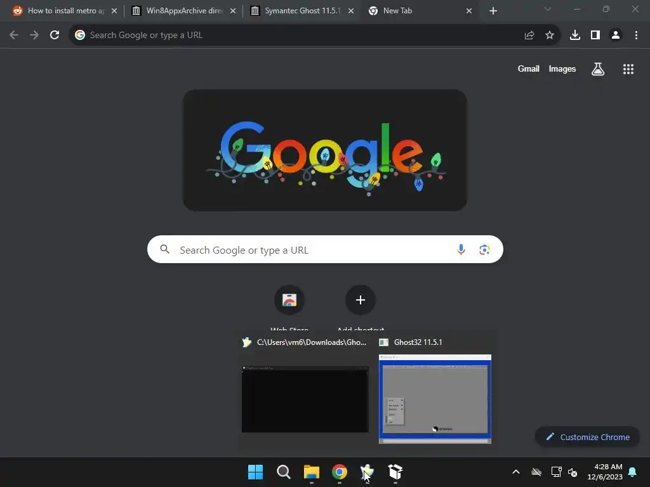Open the Gmail link

529,68
